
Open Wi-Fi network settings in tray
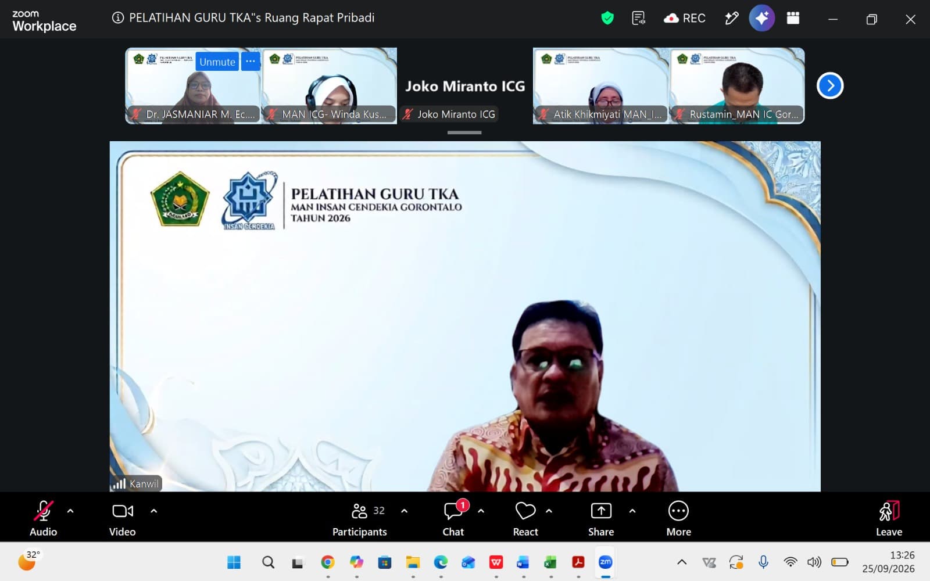(791, 562)
